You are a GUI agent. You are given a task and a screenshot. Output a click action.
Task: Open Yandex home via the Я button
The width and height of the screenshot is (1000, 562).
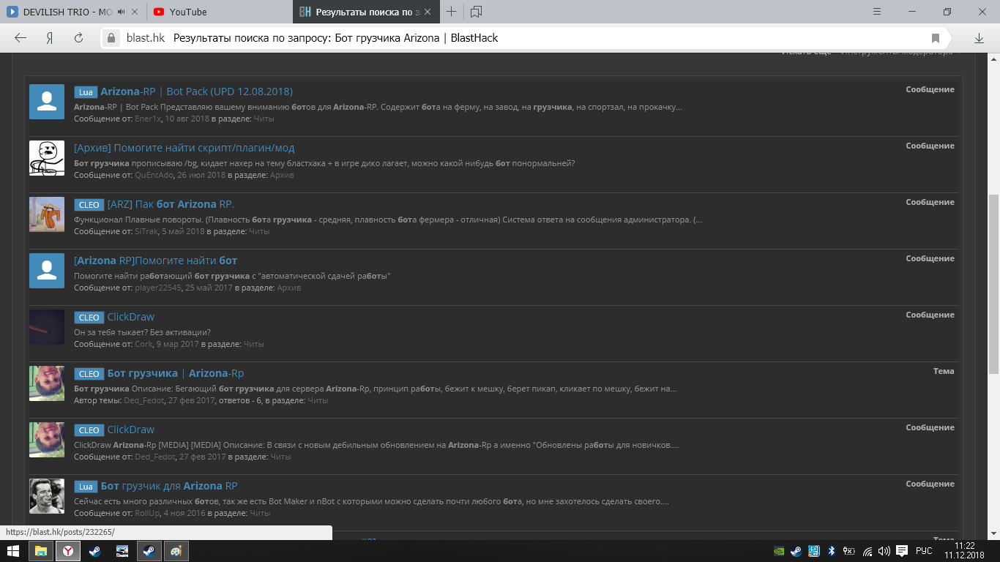(50, 38)
